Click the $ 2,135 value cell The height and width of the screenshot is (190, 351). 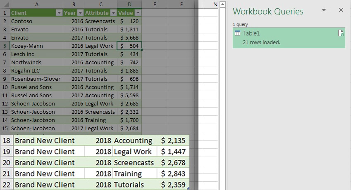point(173,141)
